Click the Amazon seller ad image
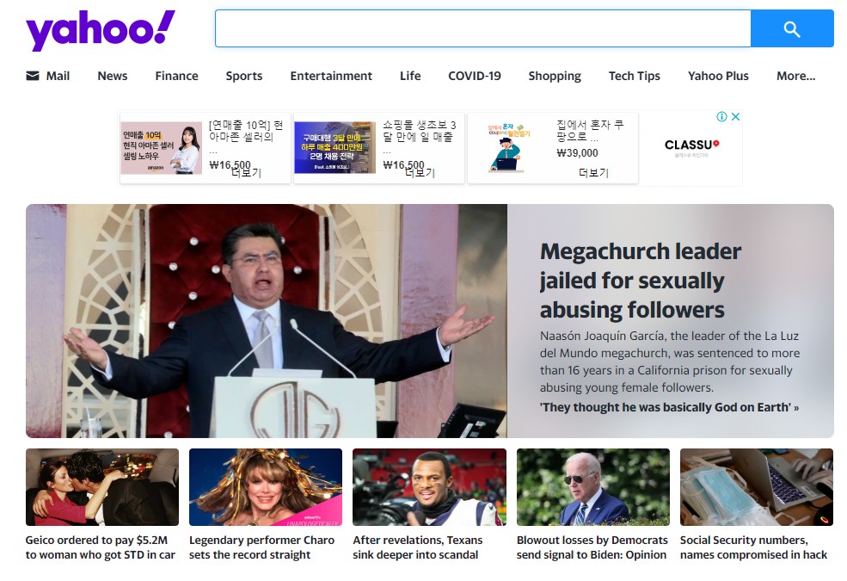Screen dimensions: 847x581 pyautogui.click(x=161, y=148)
